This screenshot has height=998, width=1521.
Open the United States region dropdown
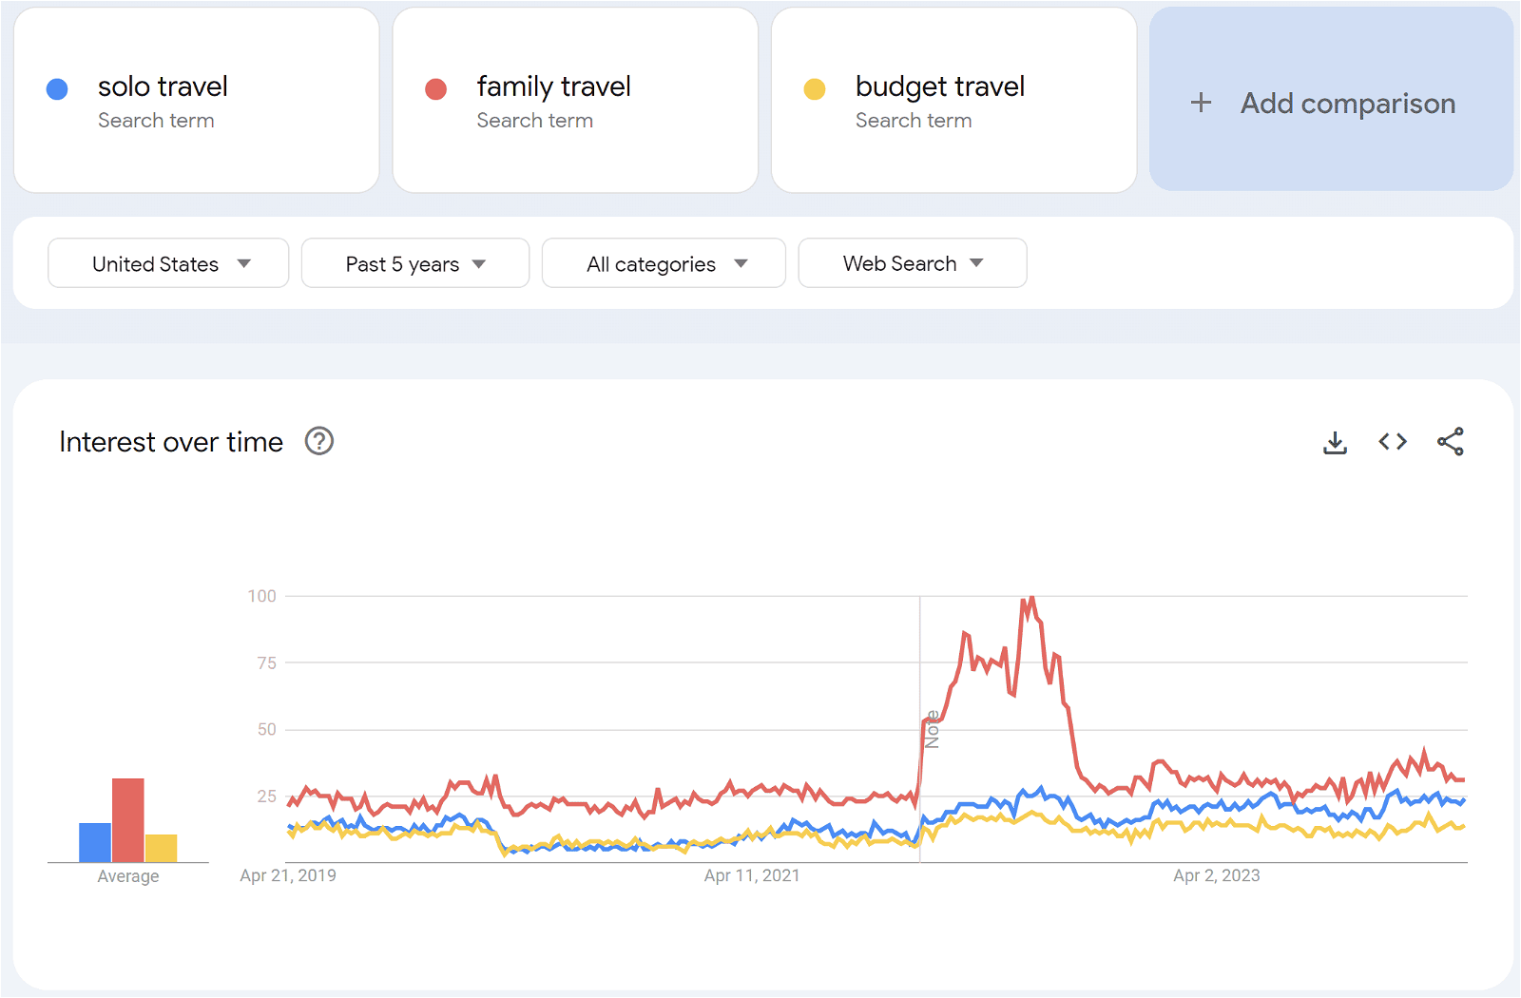168,263
